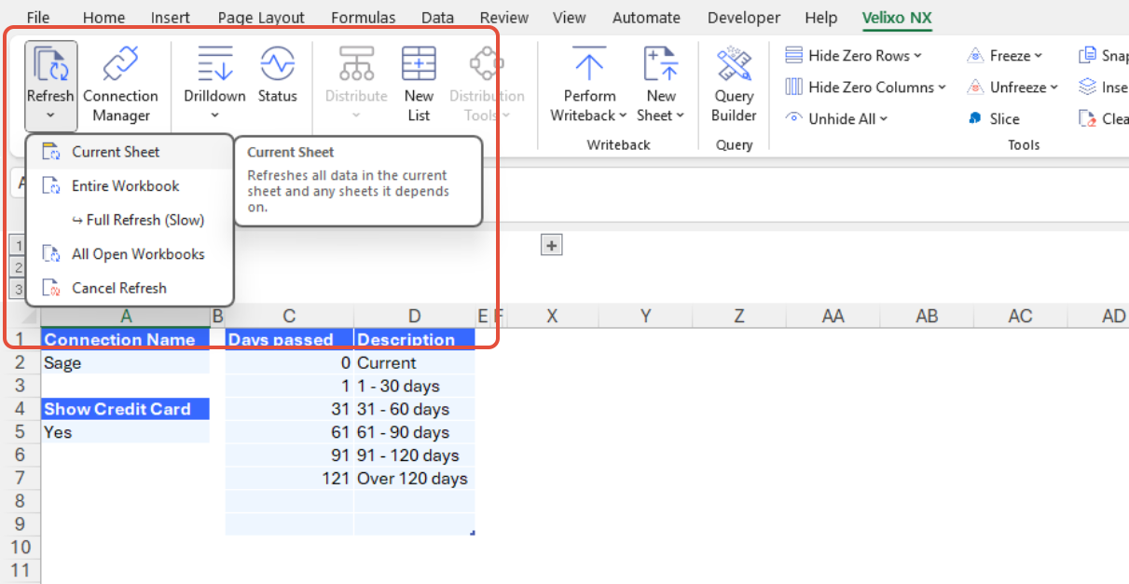Screen dimensions: 1129x584
Task: Select row header 10
Action: 20,548
